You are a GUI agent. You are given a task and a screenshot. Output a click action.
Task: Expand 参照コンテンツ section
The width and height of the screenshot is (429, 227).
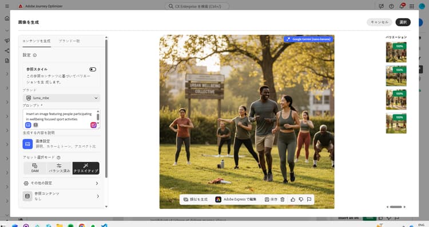(62, 196)
